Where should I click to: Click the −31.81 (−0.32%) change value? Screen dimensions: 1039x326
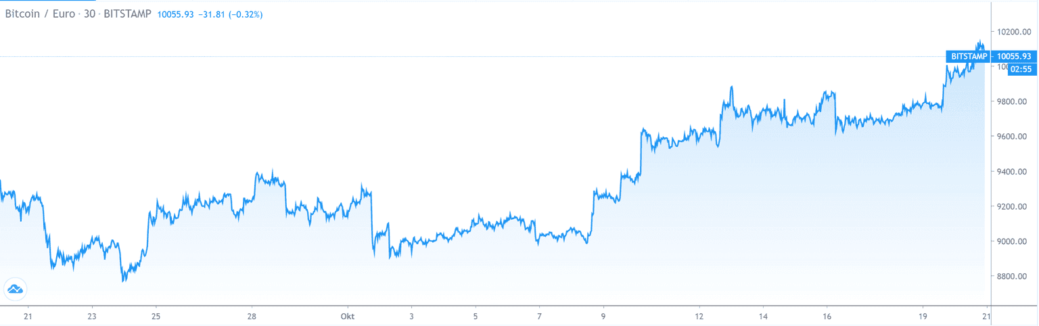tap(229, 13)
